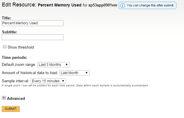Image resolution: width=184 pixels, height=118 pixels.
Task: Click the 'Default zoom range' label
Action: click(19, 65)
